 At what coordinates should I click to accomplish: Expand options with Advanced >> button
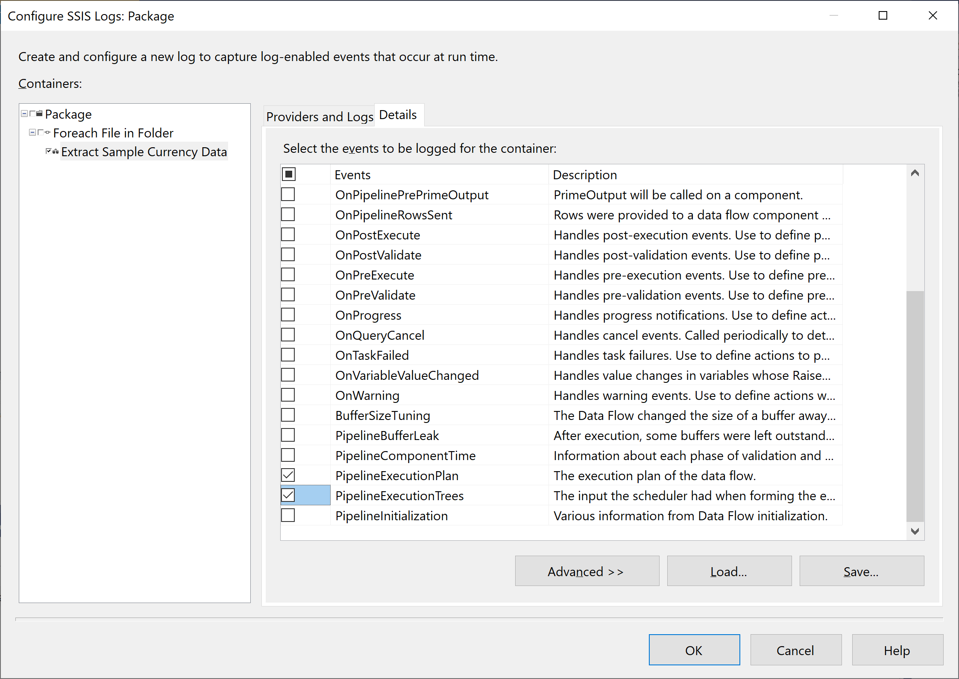pos(587,571)
